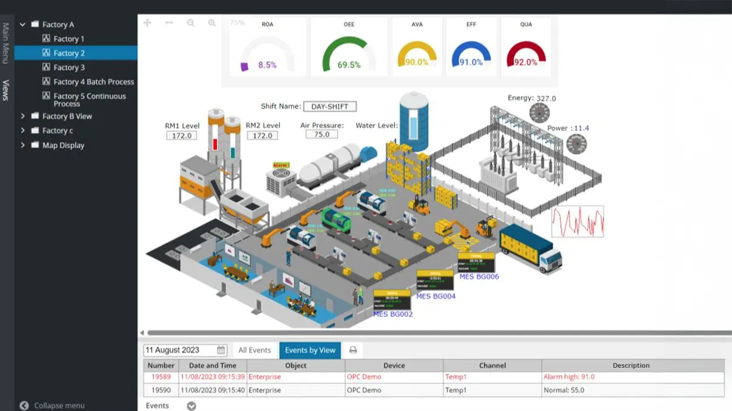Click the fit-to-width arrow icon
Screen dimensions: 732x411
click(x=169, y=23)
